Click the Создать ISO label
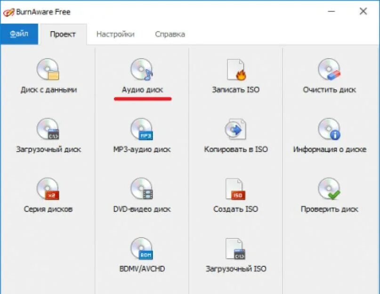 [x=235, y=209]
